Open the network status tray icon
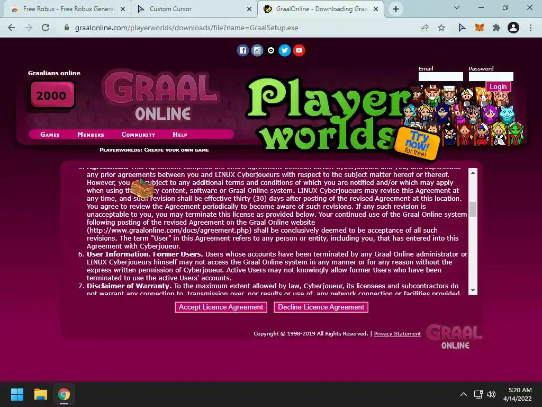The width and height of the screenshot is (542, 407). click(x=478, y=394)
